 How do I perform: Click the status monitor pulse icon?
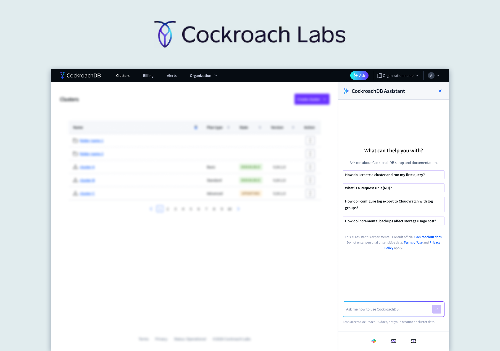[393, 341]
